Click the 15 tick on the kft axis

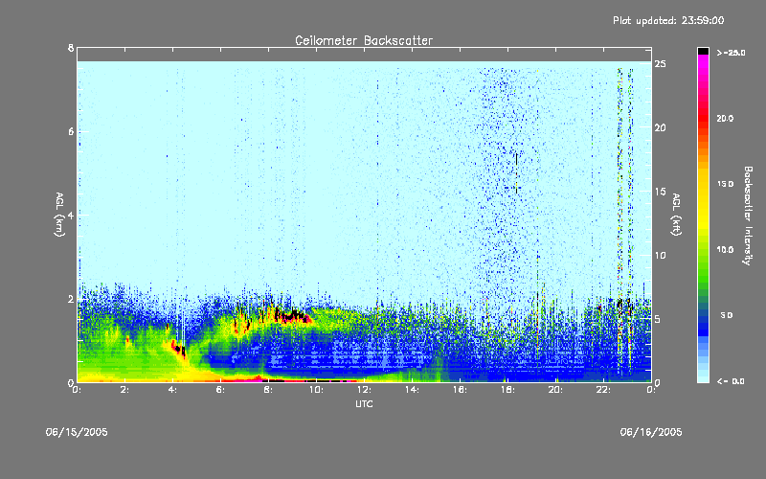[x=660, y=192]
